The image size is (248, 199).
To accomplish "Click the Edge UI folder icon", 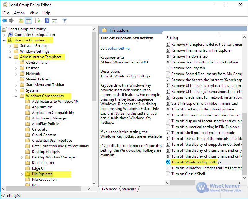I will pyautogui.click(x=28, y=168).
